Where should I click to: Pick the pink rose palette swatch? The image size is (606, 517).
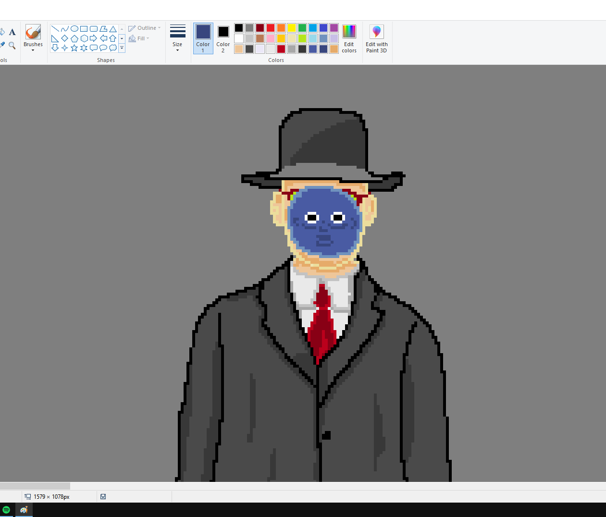pyautogui.click(x=271, y=38)
